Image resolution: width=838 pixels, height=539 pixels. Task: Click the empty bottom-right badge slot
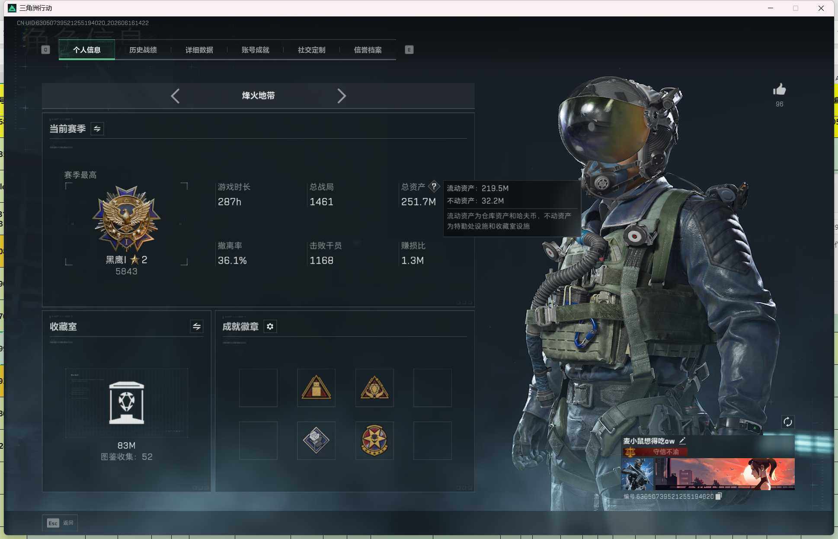click(432, 440)
